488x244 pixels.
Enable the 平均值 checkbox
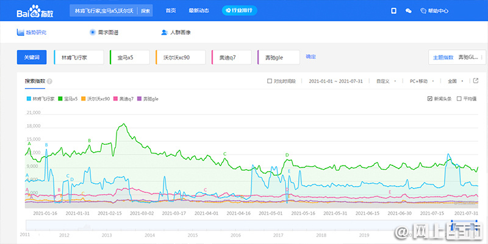click(459, 99)
